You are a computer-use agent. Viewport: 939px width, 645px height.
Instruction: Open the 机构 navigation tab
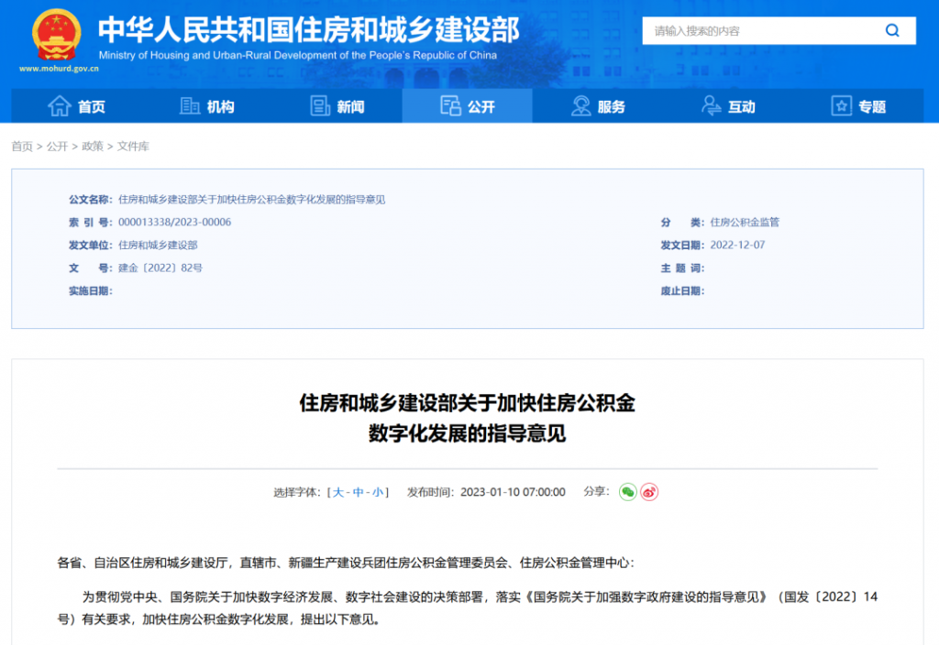point(206,106)
